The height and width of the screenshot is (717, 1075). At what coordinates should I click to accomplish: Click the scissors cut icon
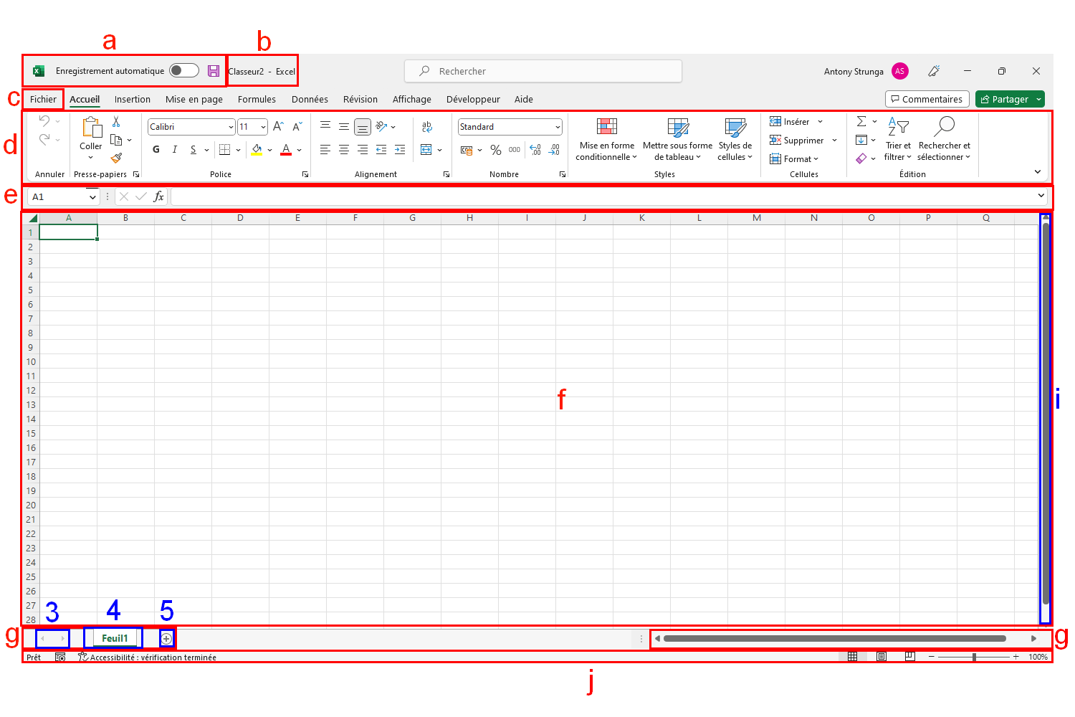(x=116, y=122)
